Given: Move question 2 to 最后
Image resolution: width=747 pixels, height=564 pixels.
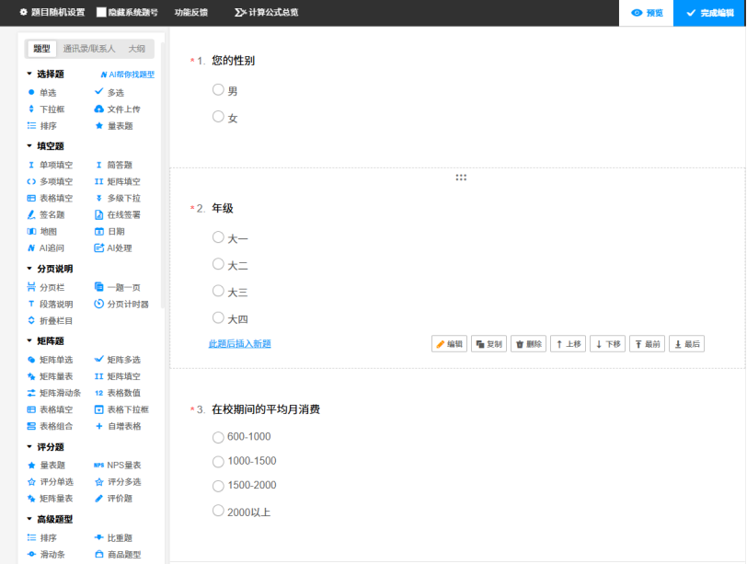Looking at the screenshot, I should pos(686,344).
